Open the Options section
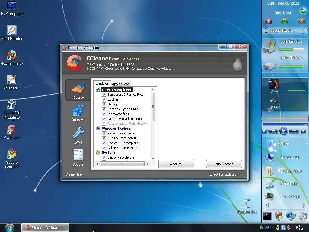Screen dimensions: 309x232 tap(78, 157)
